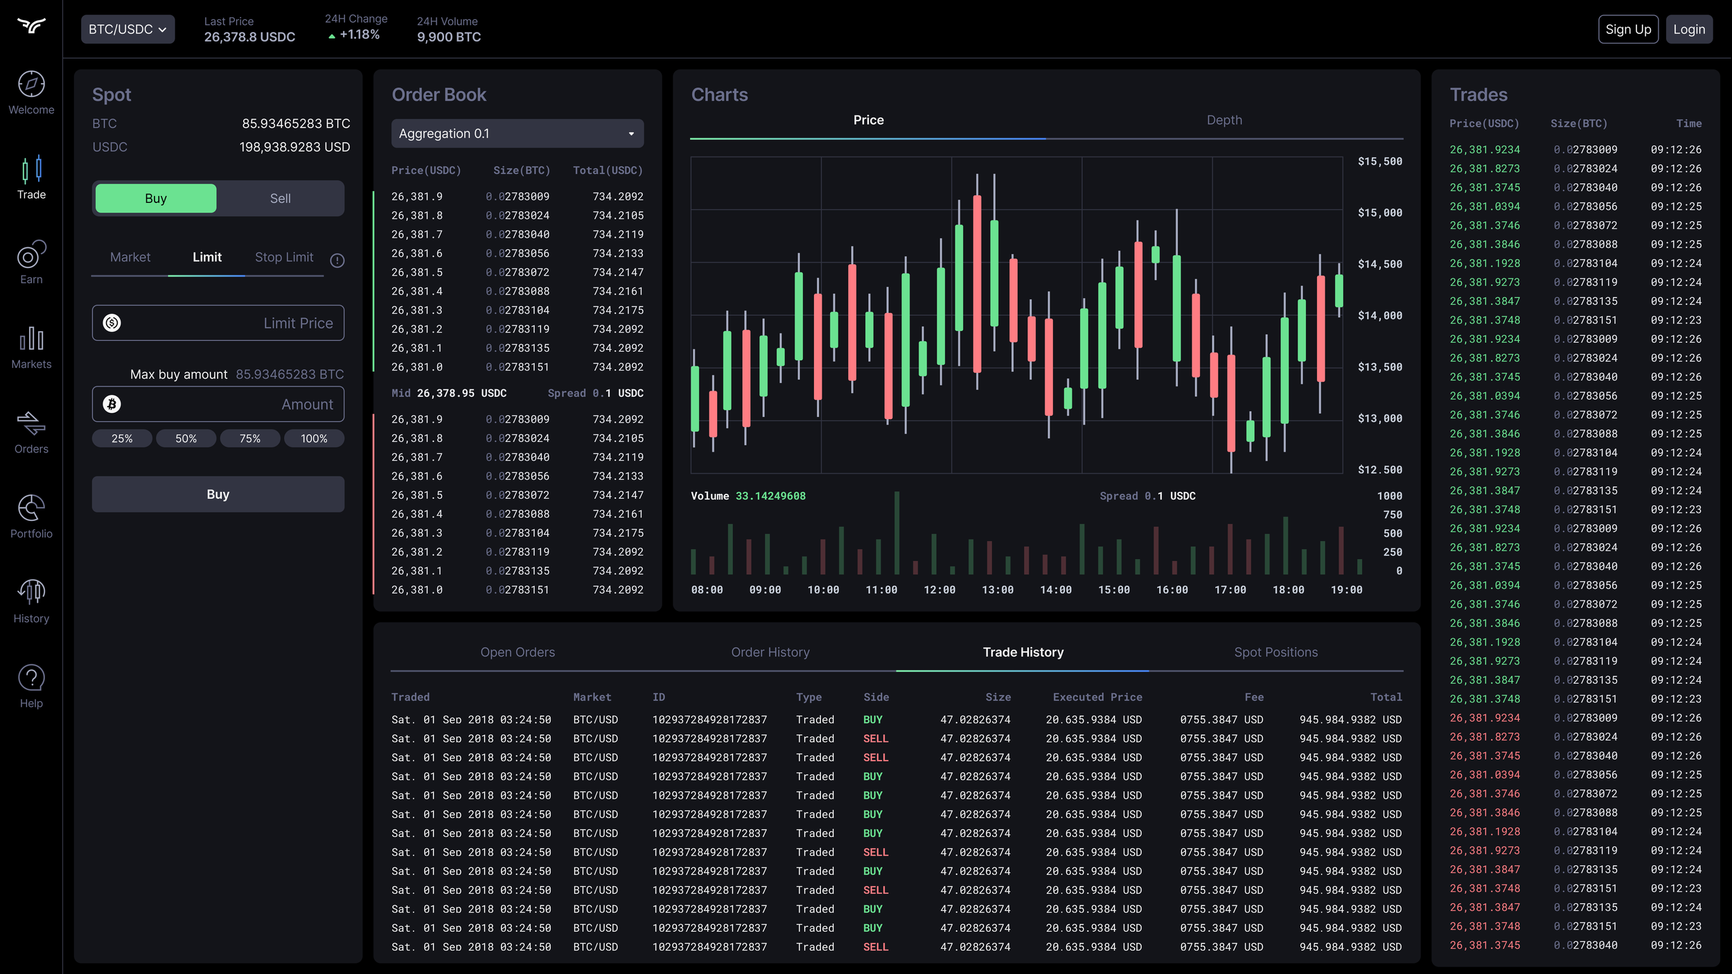1732x974 pixels.
Task: Open the BTC/USDC market selector
Action: click(x=127, y=29)
